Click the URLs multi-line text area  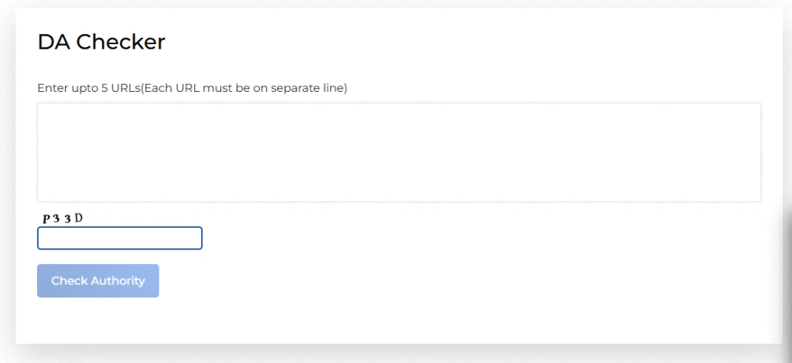[x=398, y=152]
